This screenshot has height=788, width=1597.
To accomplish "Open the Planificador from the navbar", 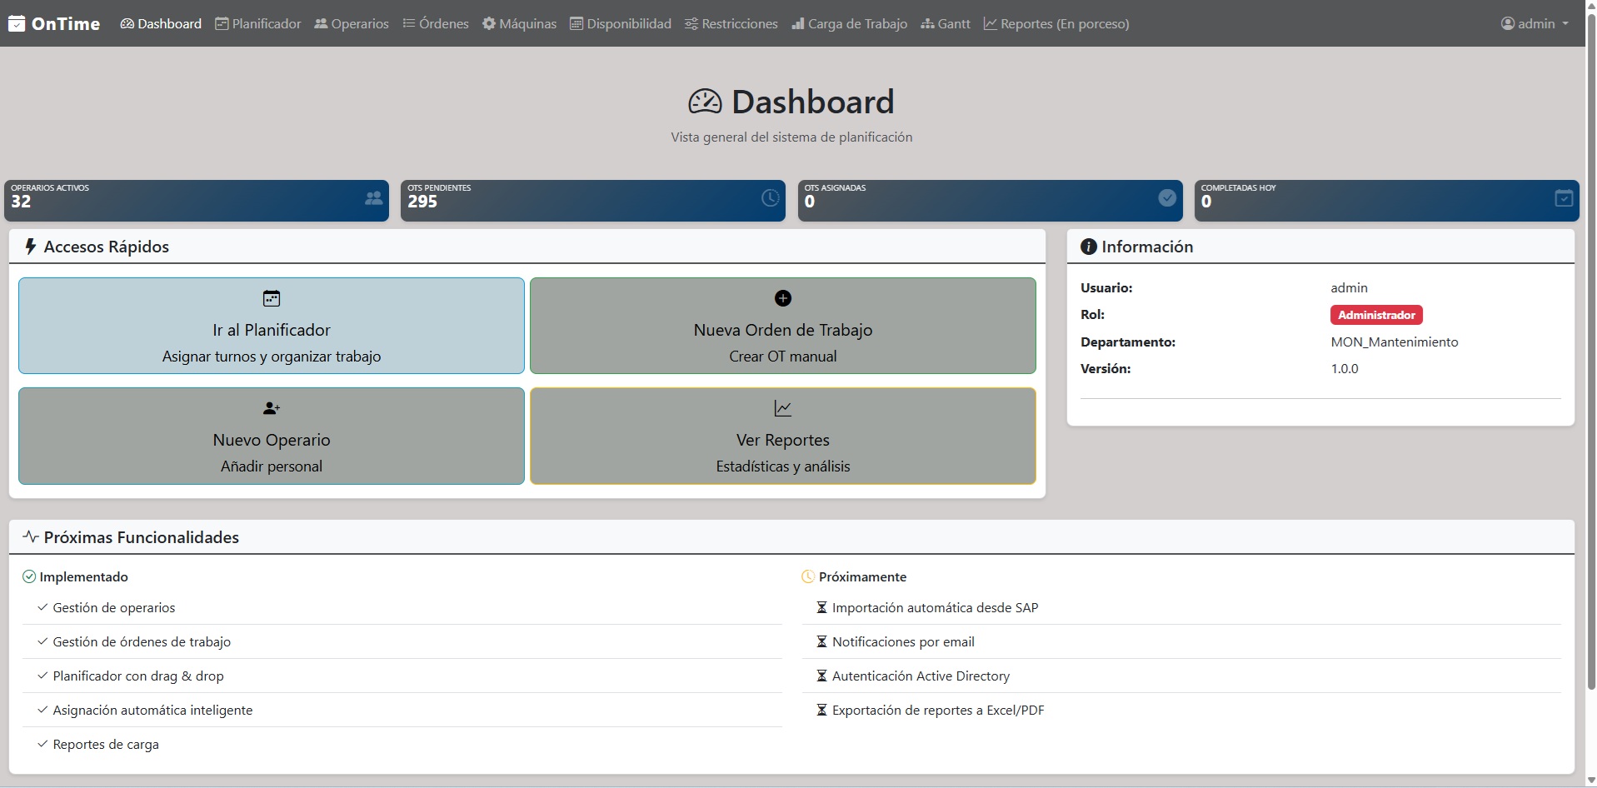I will pyautogui.click(x=257, y=23).
